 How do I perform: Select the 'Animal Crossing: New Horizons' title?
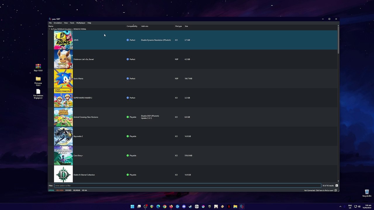coord(86,117)
